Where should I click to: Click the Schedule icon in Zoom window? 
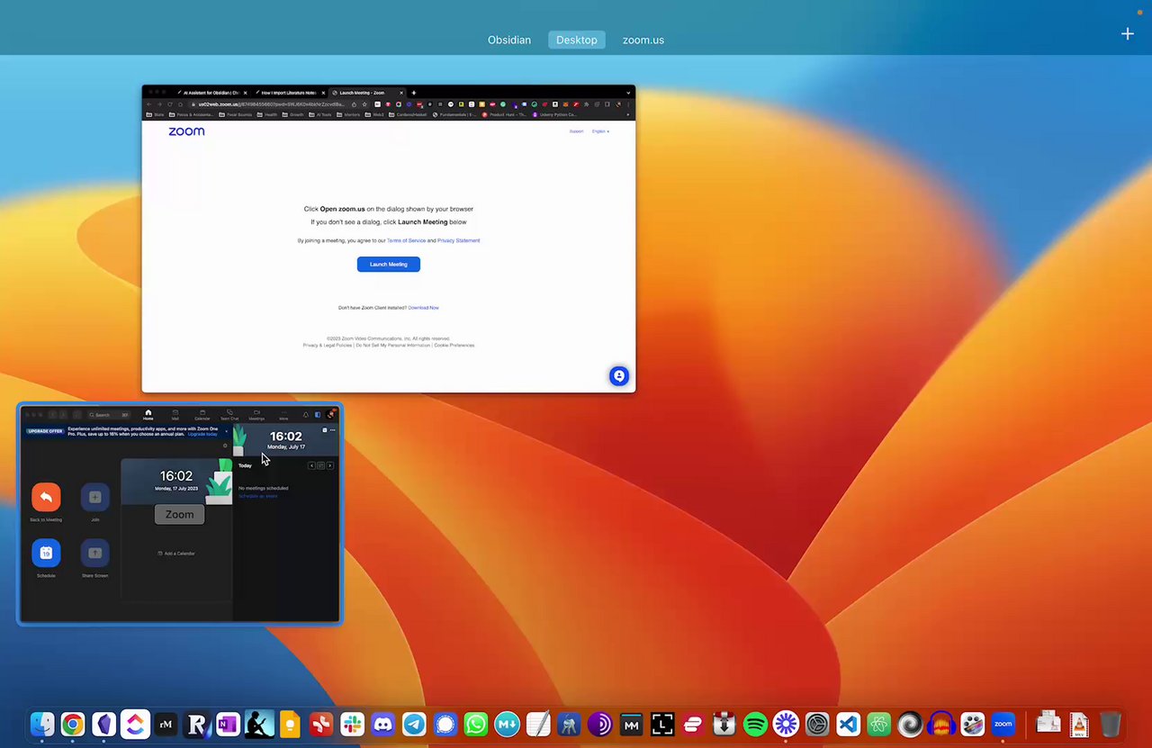tap(46, 553)
